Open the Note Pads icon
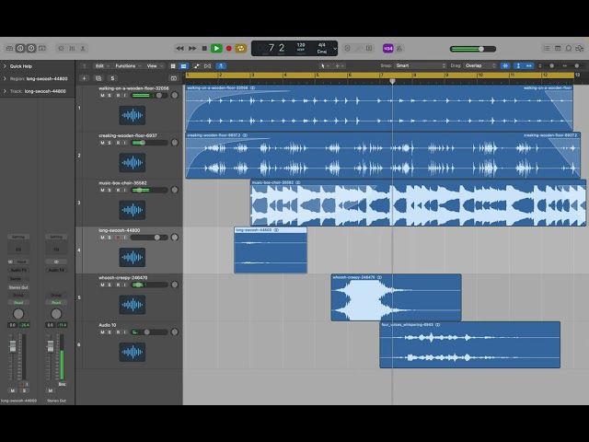The height and width of the screenshot is (442, 589). tap(558, 49)
